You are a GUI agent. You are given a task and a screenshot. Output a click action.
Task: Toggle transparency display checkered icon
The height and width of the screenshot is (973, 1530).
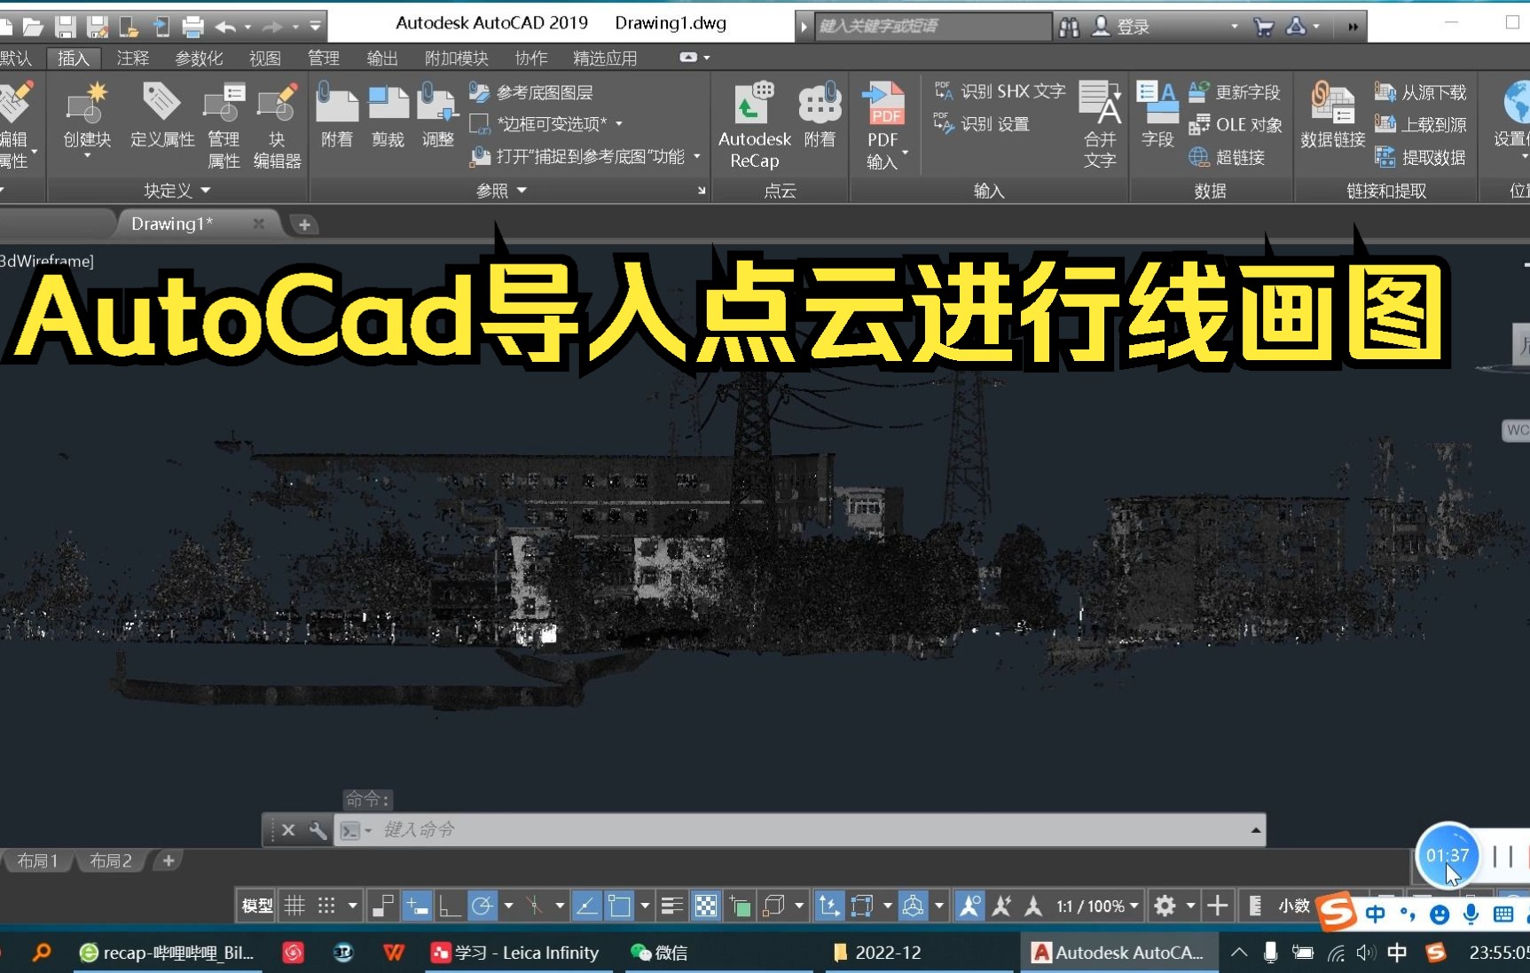point(706,906)
